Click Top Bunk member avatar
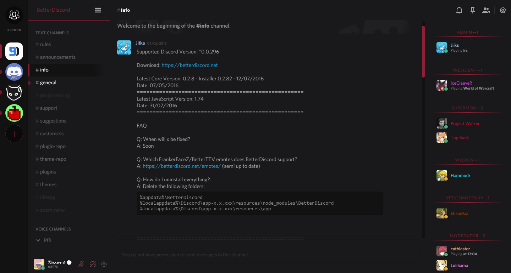 (442, 137)
